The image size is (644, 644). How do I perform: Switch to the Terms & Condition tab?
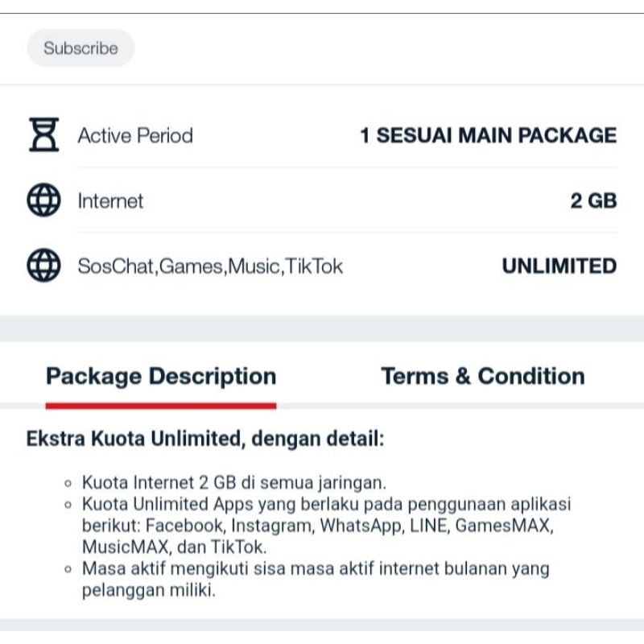[x=482, y=376]
